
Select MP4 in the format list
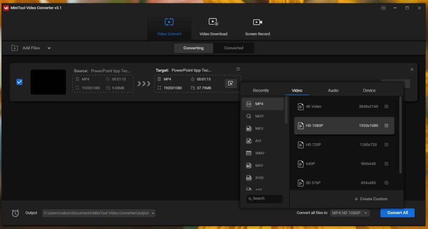[262, 104]
